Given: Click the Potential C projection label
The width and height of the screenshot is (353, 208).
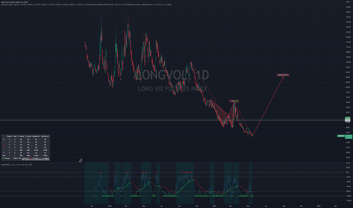Looking at the screenshot, I should pos(283,75).
